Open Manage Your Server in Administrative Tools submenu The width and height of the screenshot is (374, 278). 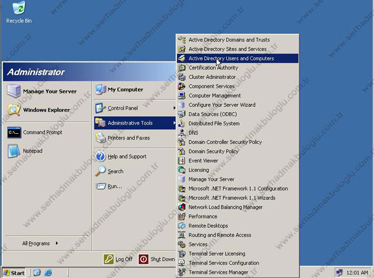point(238,179)
